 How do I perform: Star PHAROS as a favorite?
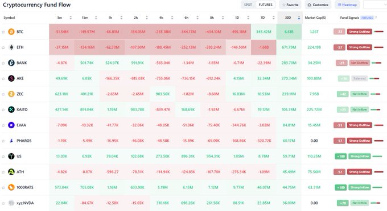coord(3,141)
